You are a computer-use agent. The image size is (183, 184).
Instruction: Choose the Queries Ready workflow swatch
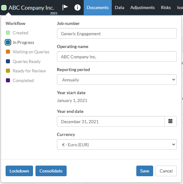8,61
